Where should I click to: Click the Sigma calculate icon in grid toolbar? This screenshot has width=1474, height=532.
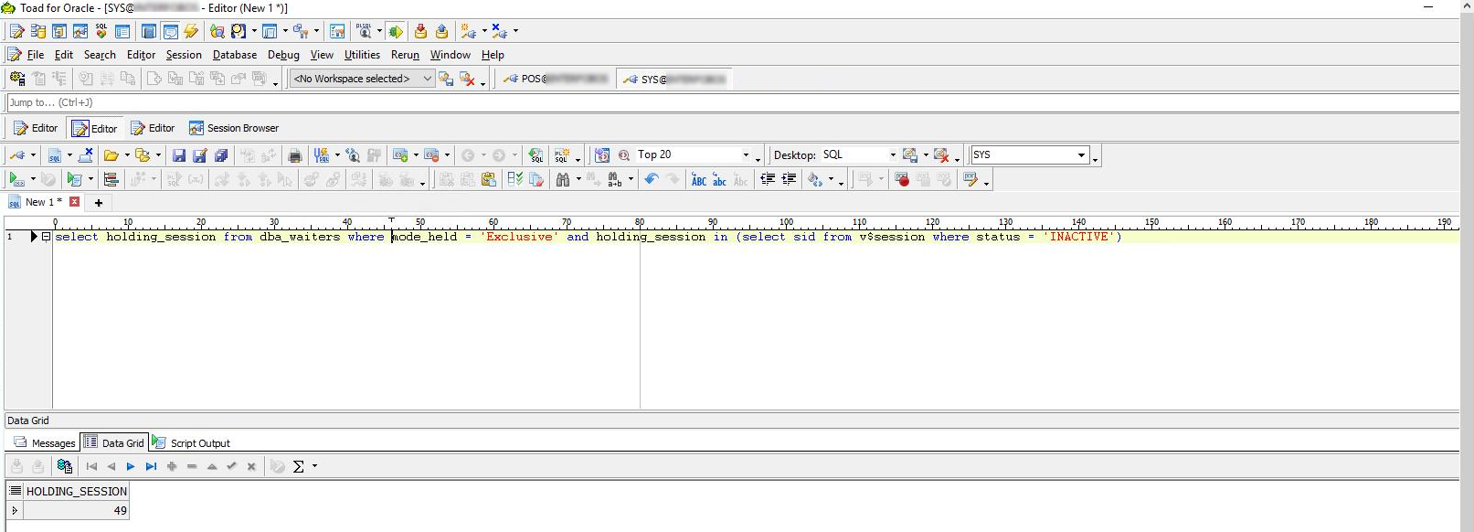[x=298, y=466]
